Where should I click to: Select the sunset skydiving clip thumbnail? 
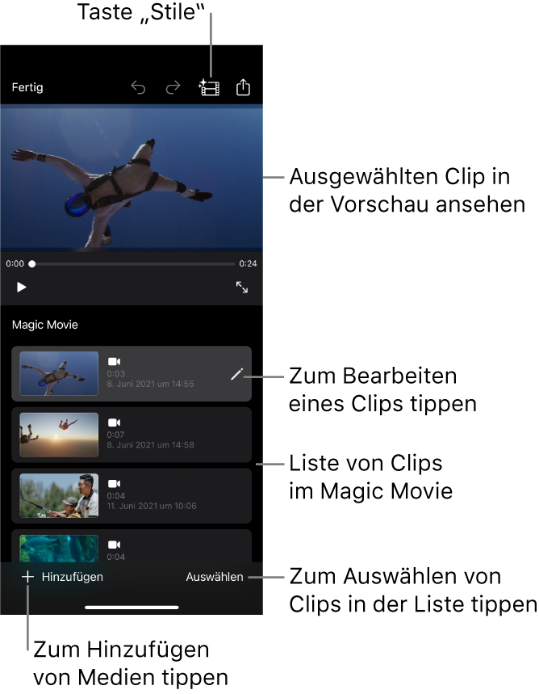59,435
